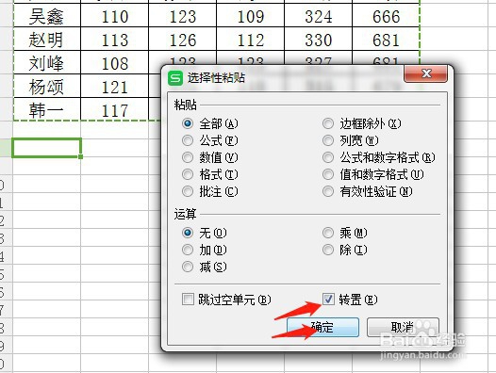Click the WPS spreadsheet icon in dialog title

click(x=175, y=78)
